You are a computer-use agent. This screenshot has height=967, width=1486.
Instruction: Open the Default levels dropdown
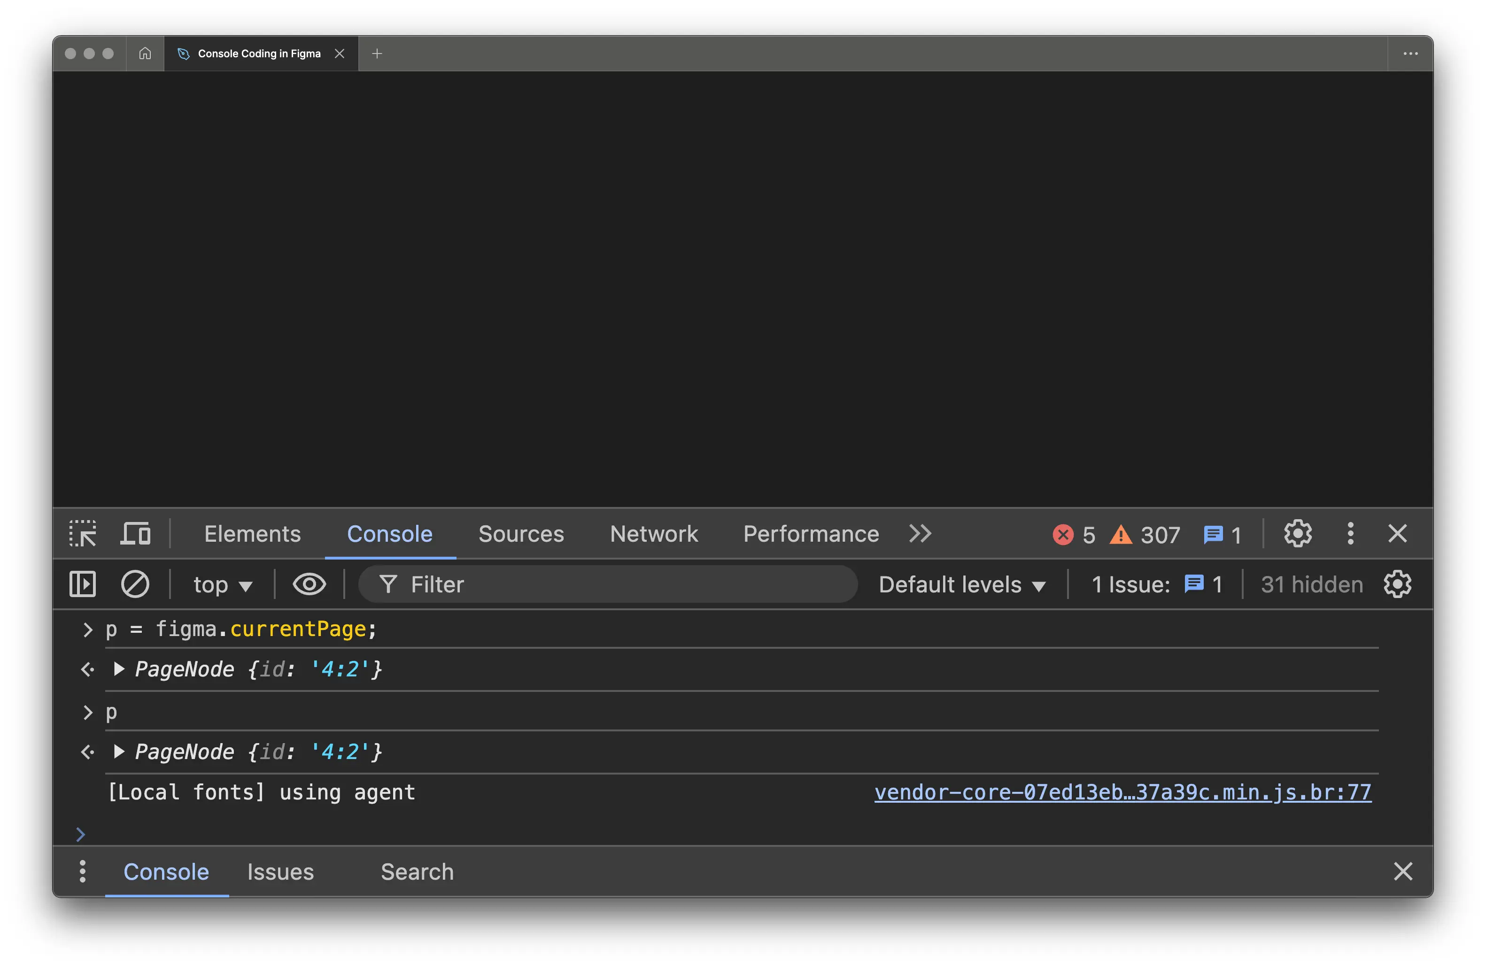click(x=962, y=584)
